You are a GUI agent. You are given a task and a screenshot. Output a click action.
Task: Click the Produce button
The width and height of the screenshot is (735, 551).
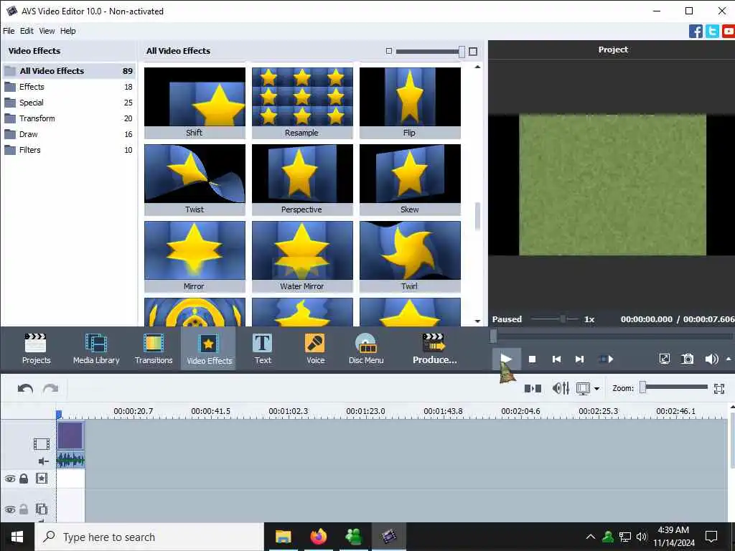click(434, 349)
